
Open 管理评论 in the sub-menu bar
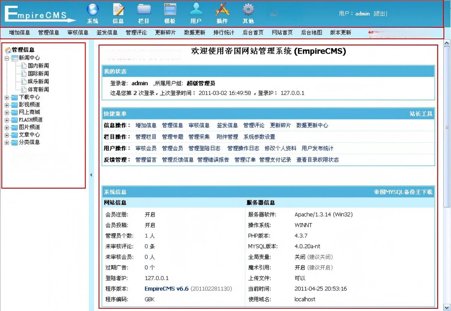(x=136, y=33)
